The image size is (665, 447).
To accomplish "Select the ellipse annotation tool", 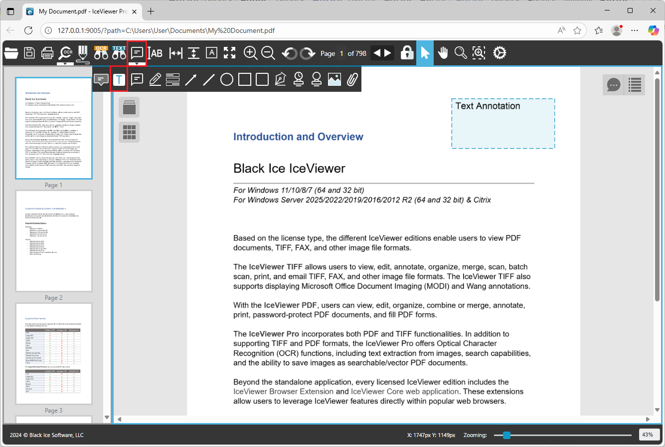I will coord(227,79).
